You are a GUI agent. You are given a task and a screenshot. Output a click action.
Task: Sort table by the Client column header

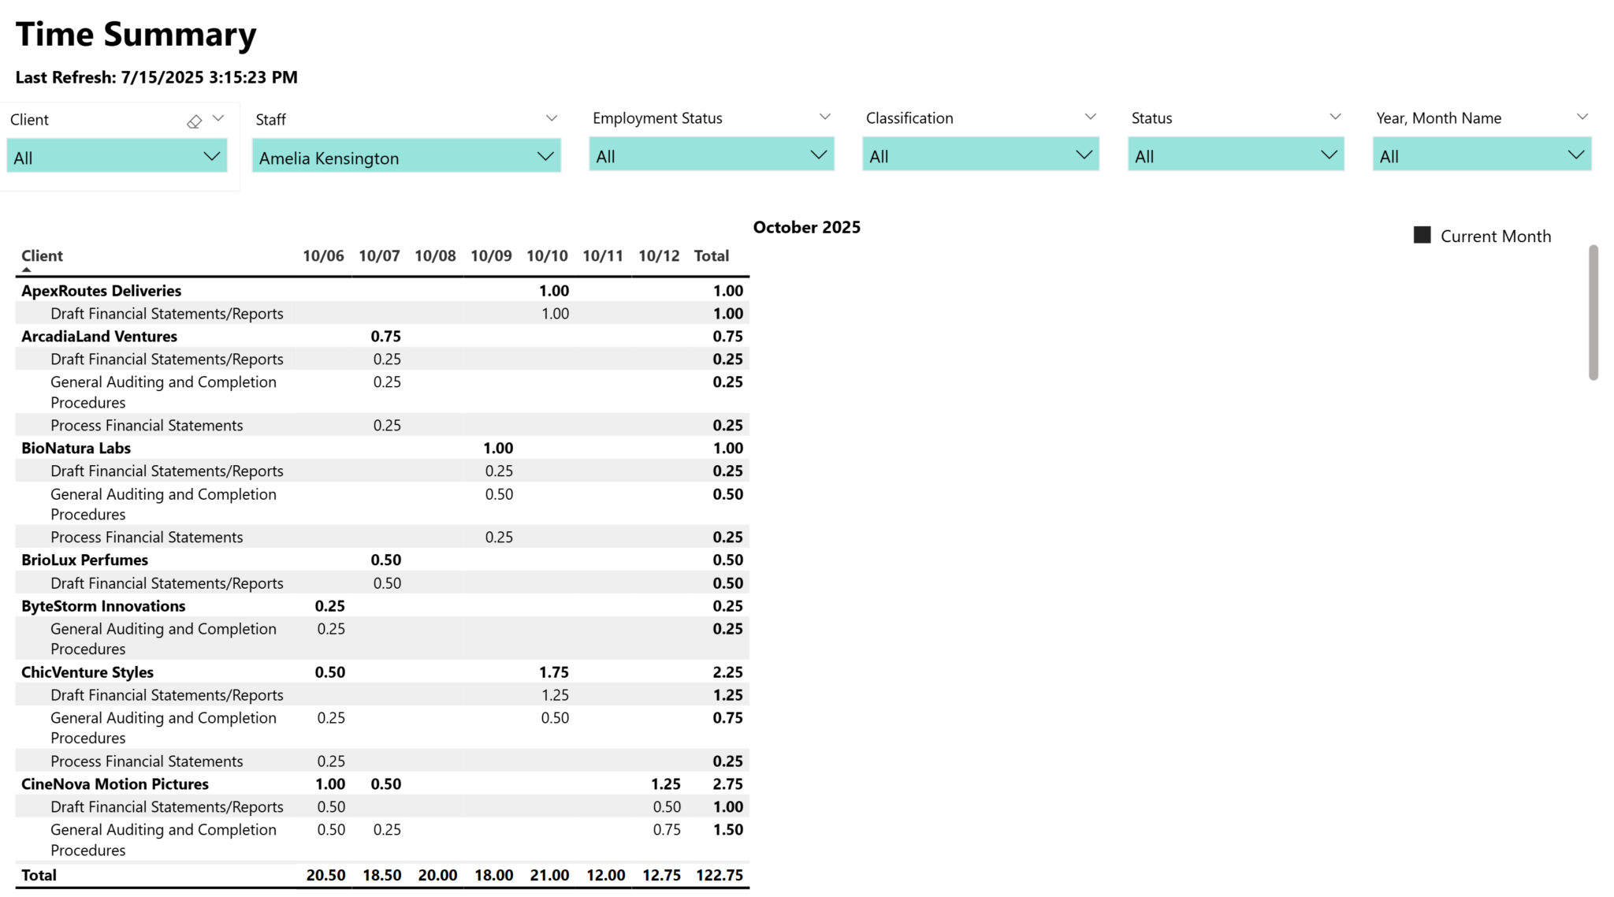tap(42, 256)
